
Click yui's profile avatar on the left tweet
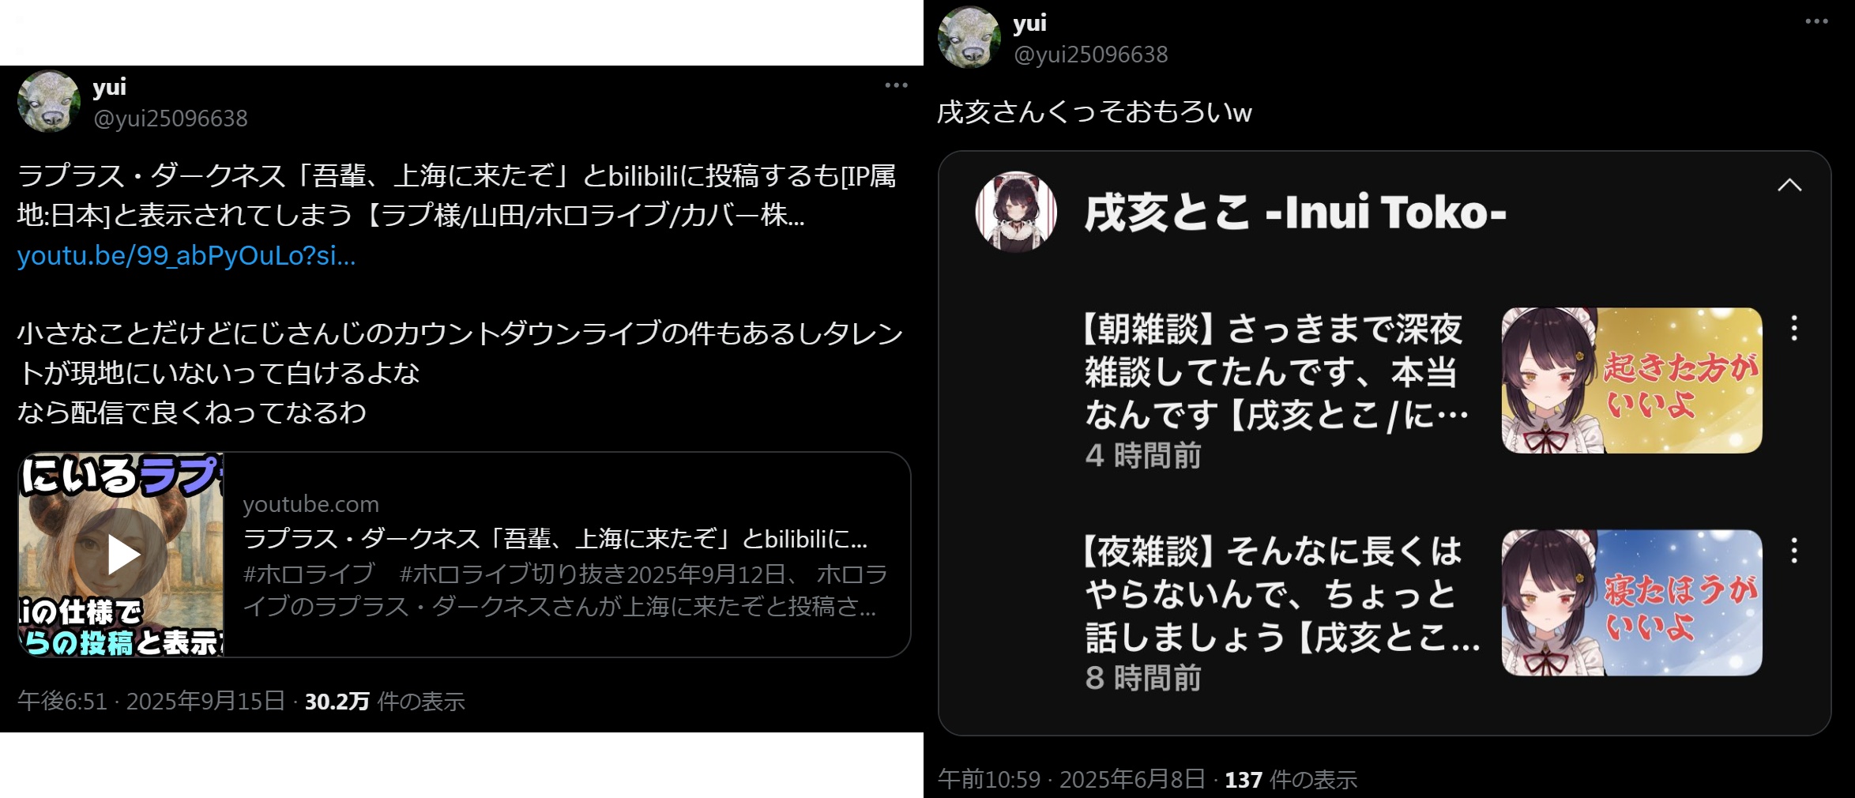point(49,101)
